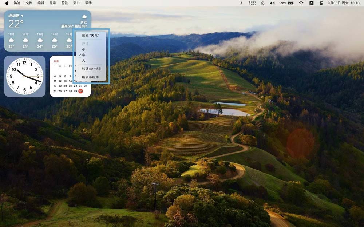This screenshot has height=227, width=364.
Task: Click the cloud icon on the weather widget
Action: click(84, 16)
